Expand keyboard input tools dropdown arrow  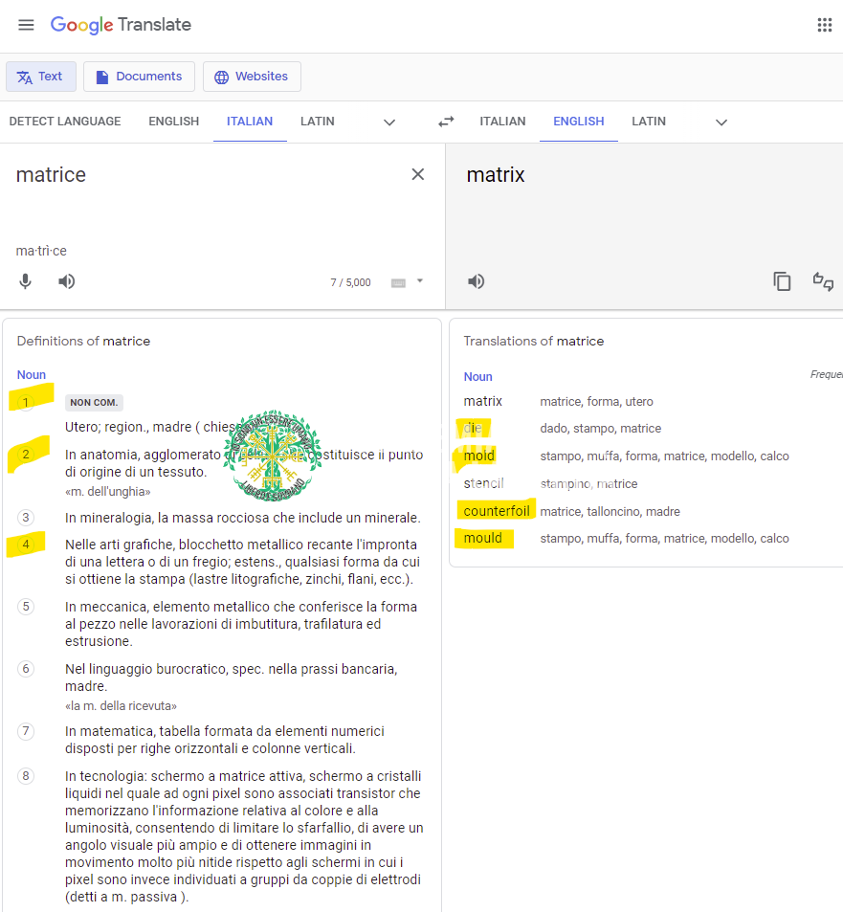(x=419, y=281)
